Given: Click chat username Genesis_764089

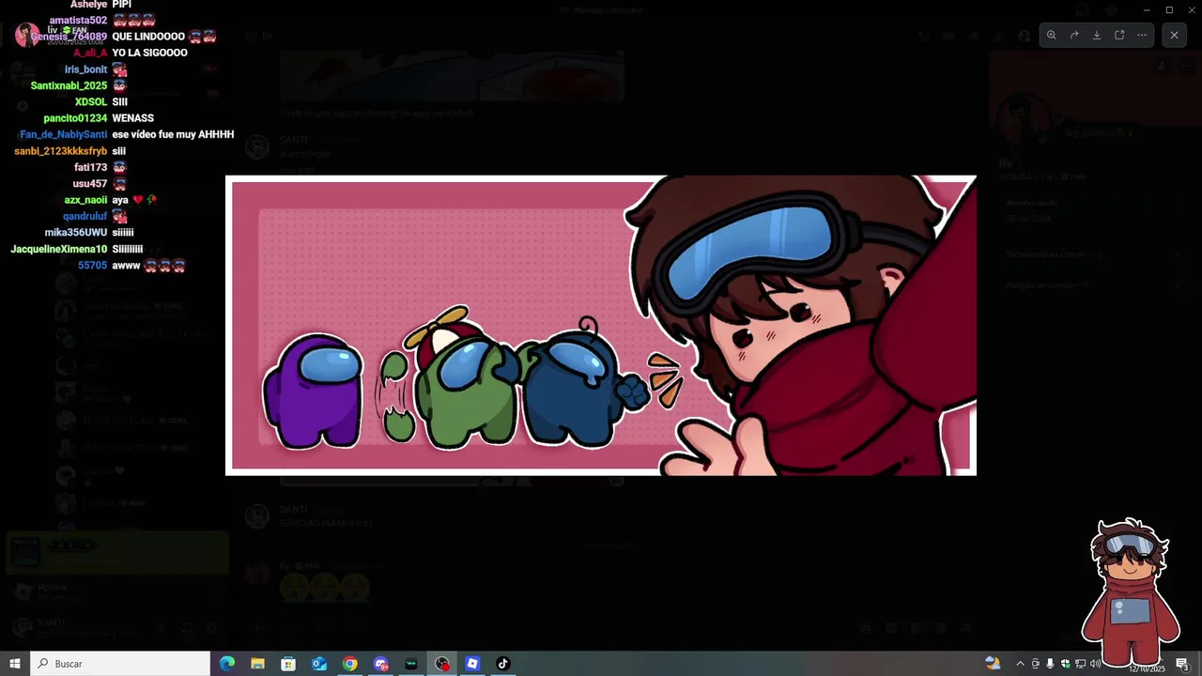Looking at the screenshot, I should [x=69, y=37].
